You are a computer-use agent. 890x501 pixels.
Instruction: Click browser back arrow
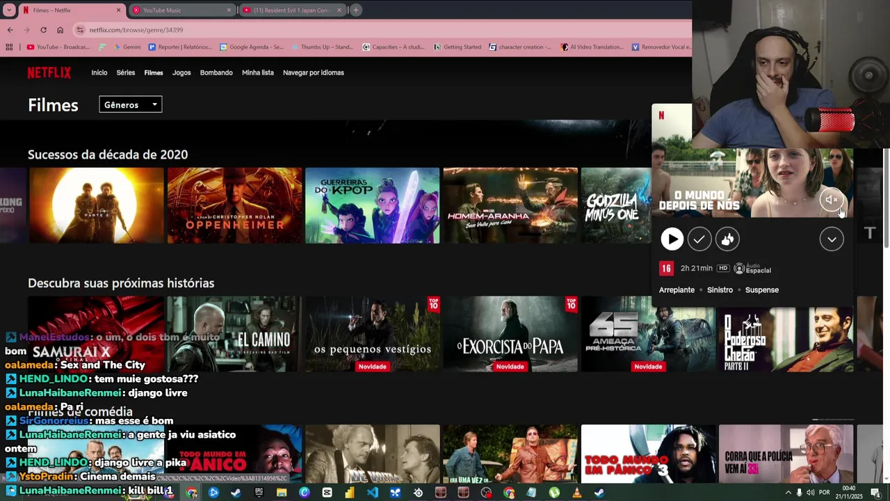[10, 30]
